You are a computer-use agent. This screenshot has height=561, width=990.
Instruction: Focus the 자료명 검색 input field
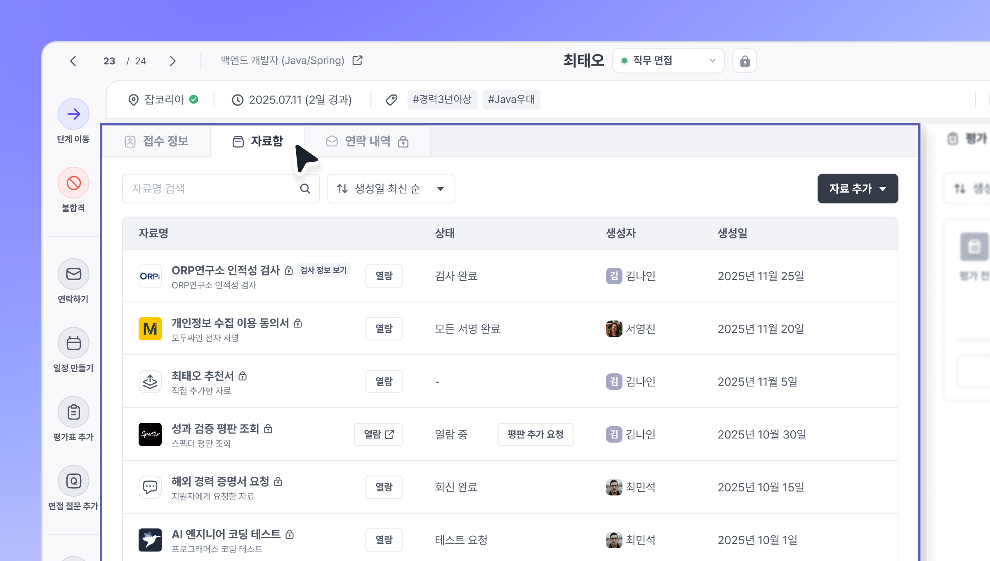210,189
